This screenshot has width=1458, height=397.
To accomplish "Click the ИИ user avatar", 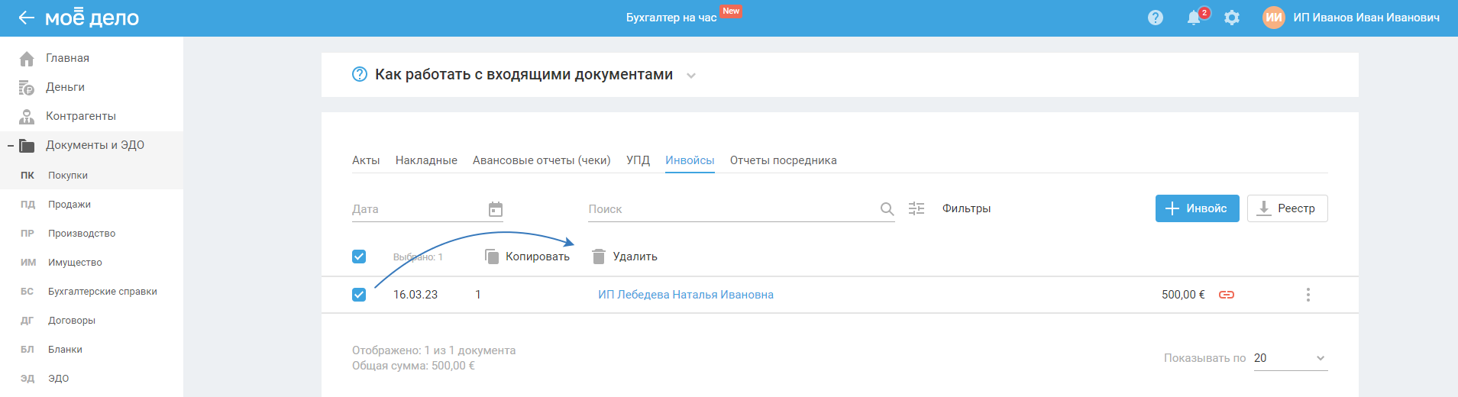I will click(1274, 18).
